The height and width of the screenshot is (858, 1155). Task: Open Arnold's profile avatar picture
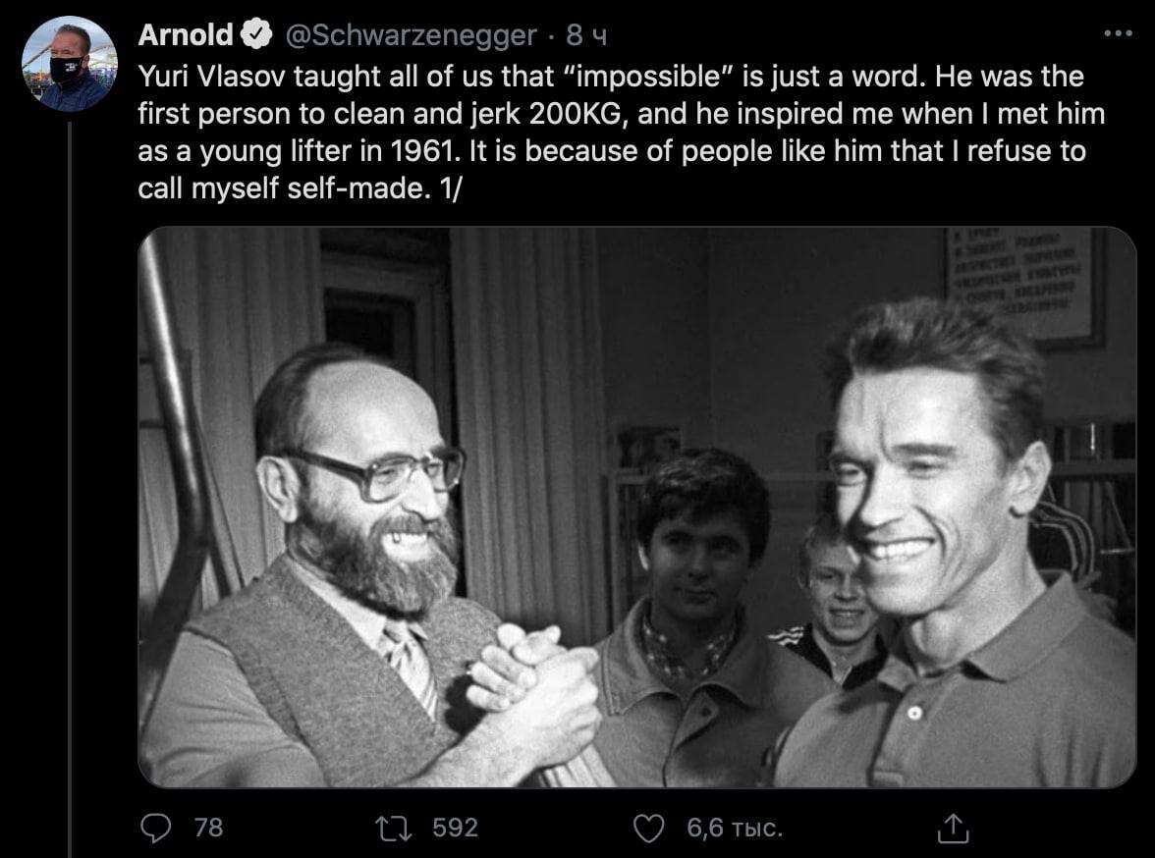[69, 64]
